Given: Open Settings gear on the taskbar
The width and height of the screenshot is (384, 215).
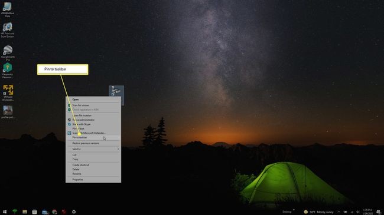Looking at the screenshot, I should pyautogui.click(x=74, y=212).
